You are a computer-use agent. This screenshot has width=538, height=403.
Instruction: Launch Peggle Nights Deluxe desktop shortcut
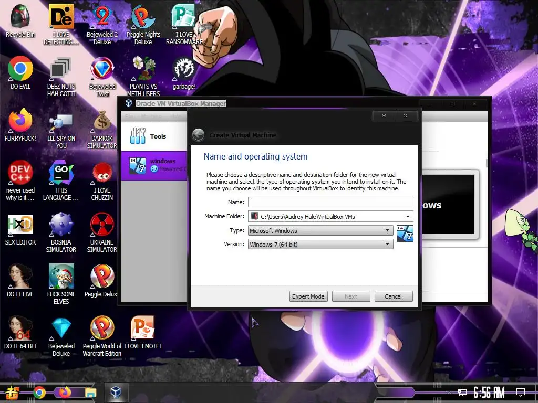tap(143, 25)
